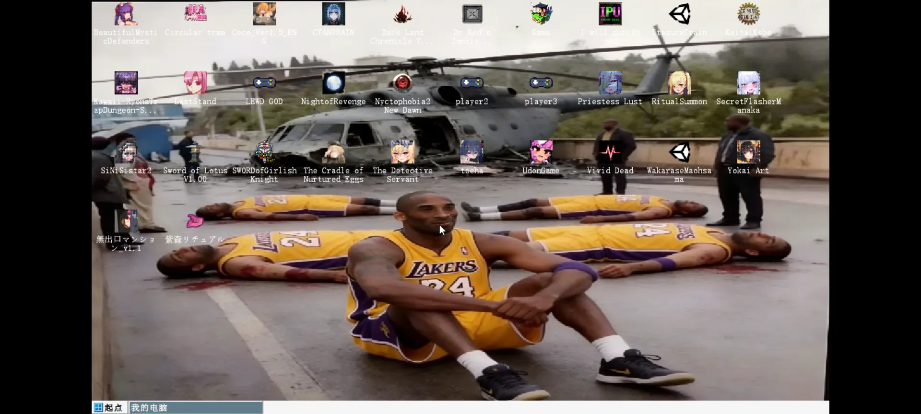Open the Priestess Lust icon

pyautogui.click(x=610, y=83)
